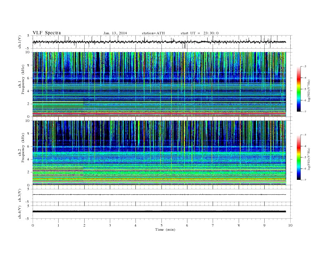Click the time axis tick label '10'
The image size is (327, 253).
290,225
